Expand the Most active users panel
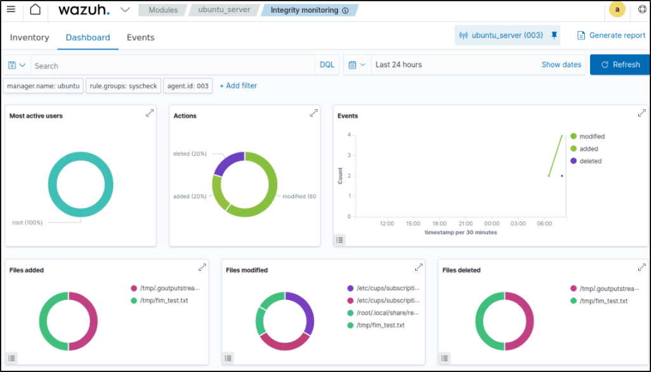The image size is (651, 372). (149, 113)
